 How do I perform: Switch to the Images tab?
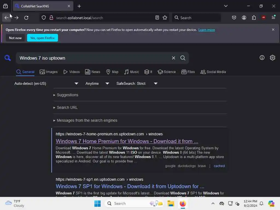(49, 72)
